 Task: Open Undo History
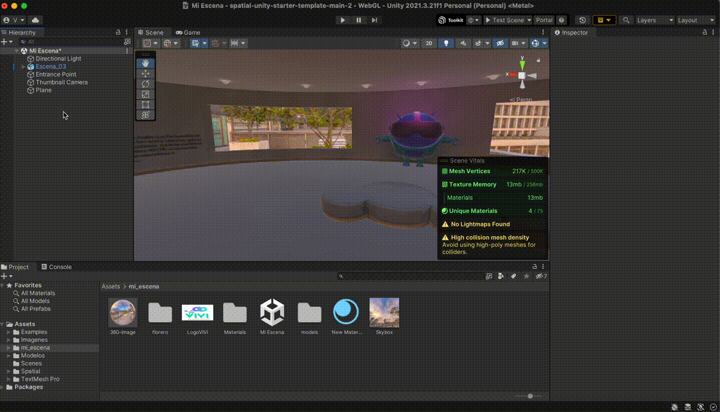point(582,20)
